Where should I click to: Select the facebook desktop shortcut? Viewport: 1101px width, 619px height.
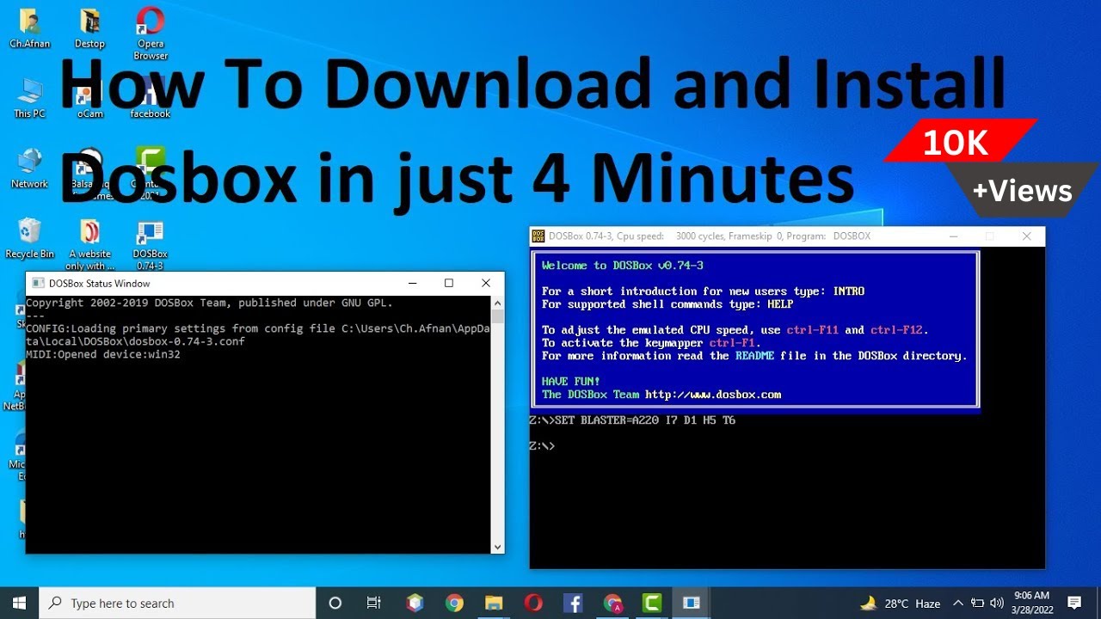coord(150,97)
